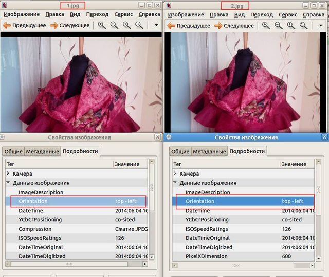Click vertical scrollbar down arrow in left dialog
This screenshot has width=329, height=277.
[152, 257]
